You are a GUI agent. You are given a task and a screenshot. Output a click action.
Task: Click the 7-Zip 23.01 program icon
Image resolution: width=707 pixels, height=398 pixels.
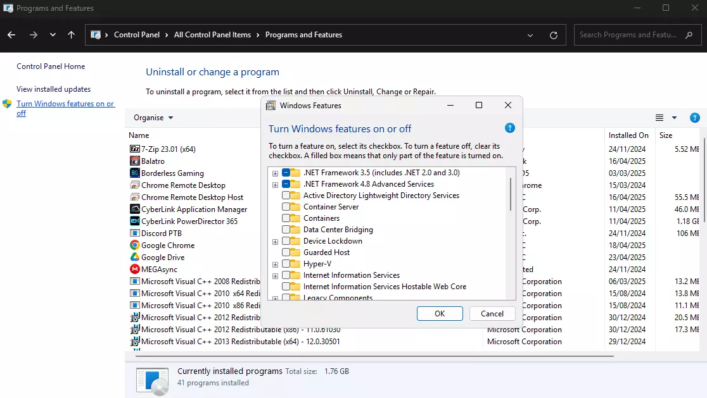click(x=134, y=149)
